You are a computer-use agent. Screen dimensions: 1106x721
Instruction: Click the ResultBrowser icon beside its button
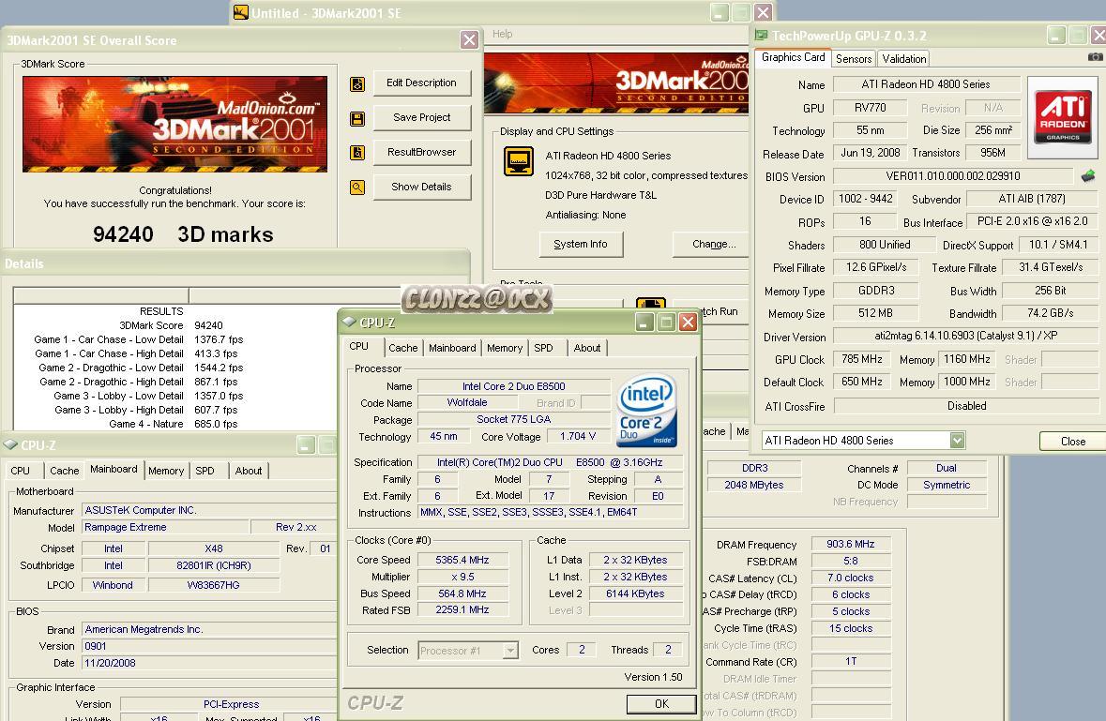click(357, 152)
